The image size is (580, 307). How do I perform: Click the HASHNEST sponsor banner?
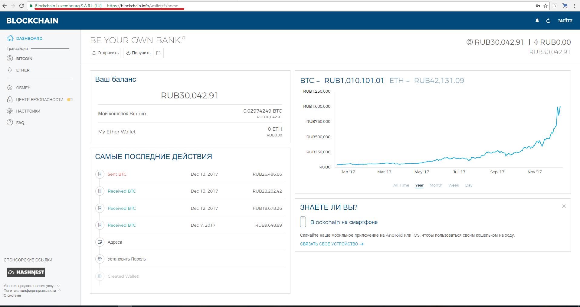click(26, 272)
